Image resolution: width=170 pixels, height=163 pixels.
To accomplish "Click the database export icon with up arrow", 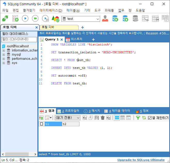I will pos(125,18).
